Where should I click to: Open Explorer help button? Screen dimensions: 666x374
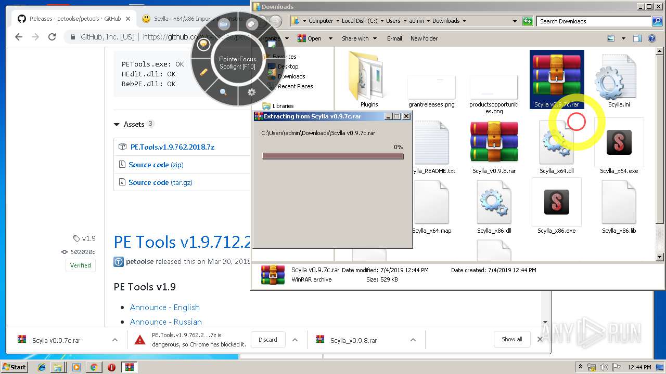pyautogui.click(x=651, y=38)
